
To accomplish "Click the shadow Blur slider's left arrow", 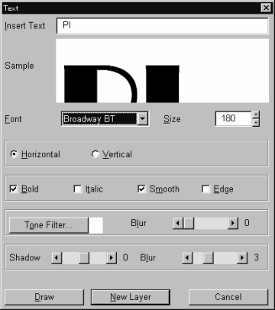I will tap(187, 258).
